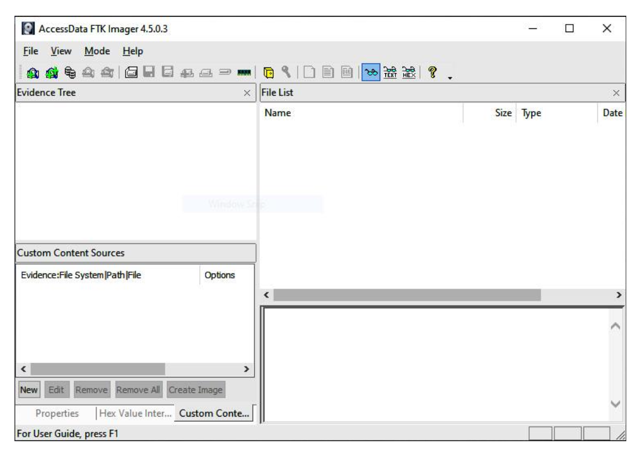This screenshot has width=637, height=450.
Task: Click the Name column header
Action: click(361, 113)
